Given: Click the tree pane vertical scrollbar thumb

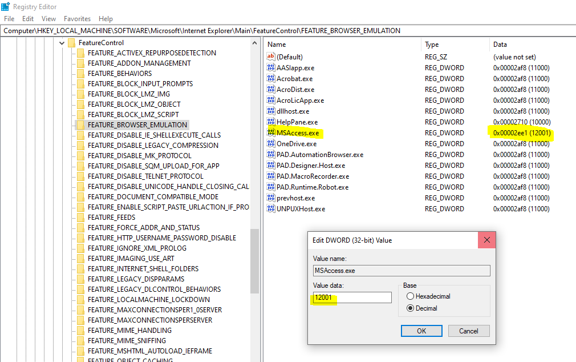Looking at the screenshot, I should pyautogui.click(x=254, y=261).
